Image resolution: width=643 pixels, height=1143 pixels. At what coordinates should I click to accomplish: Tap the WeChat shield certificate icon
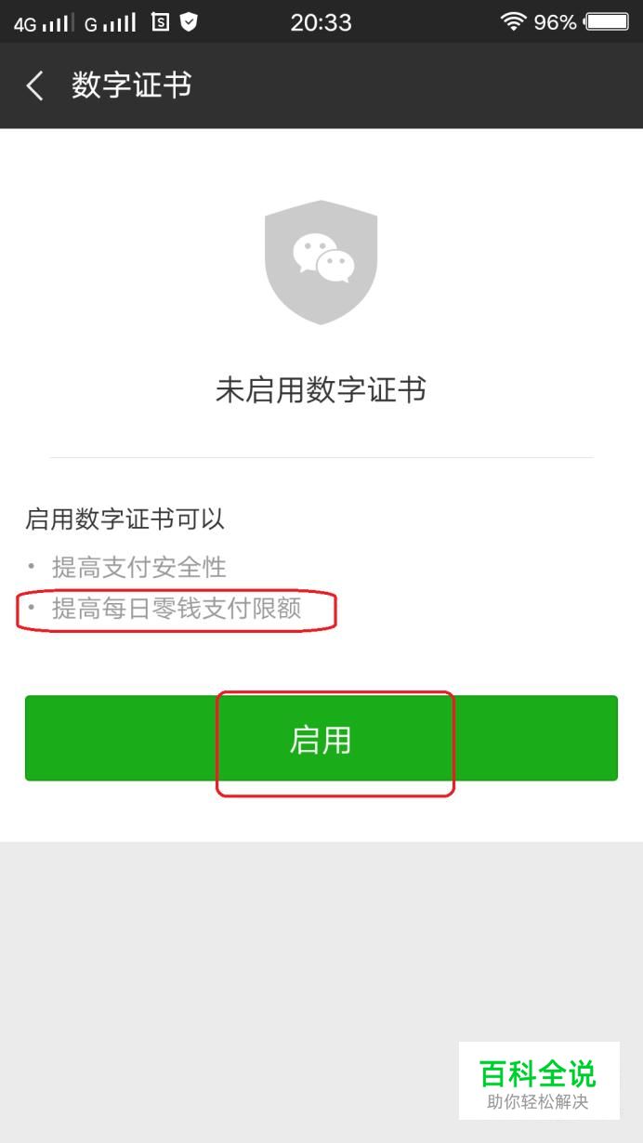321,262
